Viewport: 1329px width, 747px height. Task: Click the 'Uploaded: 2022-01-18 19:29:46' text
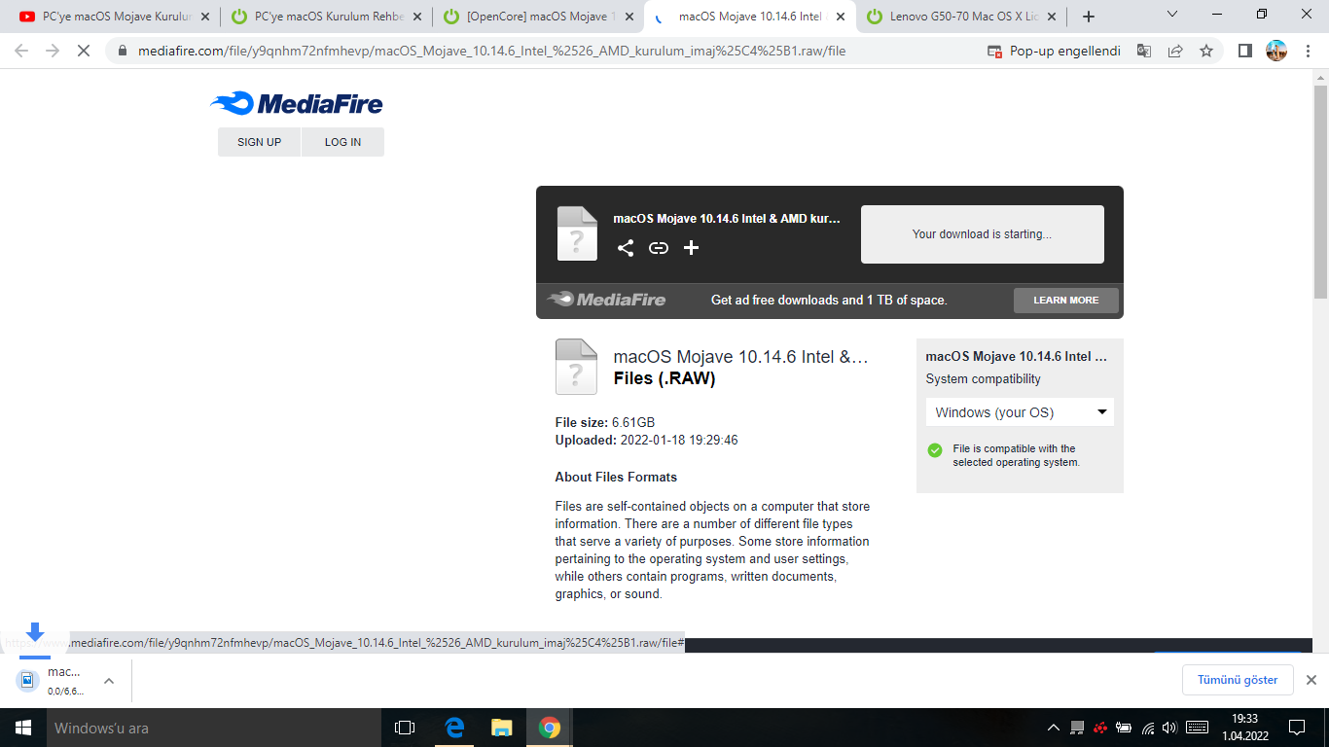click(x=647, y=440)
